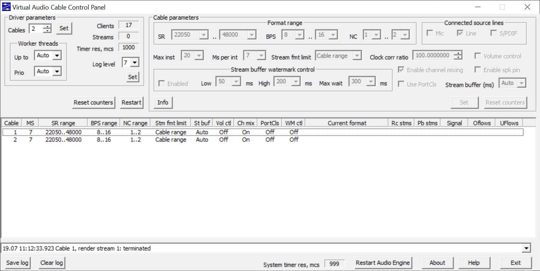Open cable Info button
The width and height of the screenshot is (540, 271).
(x=163, y=103)
